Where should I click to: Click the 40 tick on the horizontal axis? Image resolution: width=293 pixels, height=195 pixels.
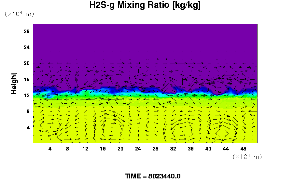pyautogui.click(x=208, y=149)
